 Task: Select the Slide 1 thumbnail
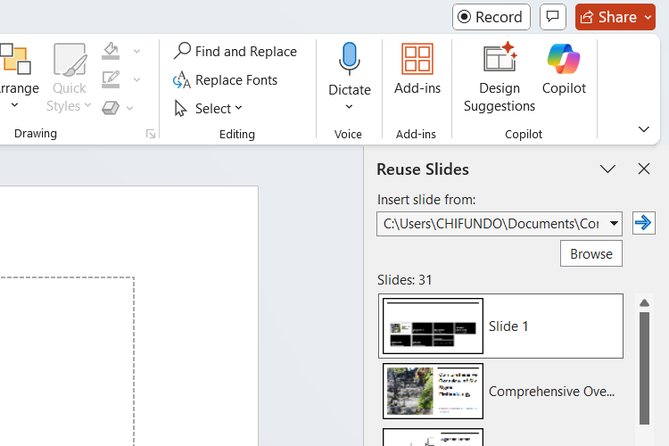click(x=434, y=326)
